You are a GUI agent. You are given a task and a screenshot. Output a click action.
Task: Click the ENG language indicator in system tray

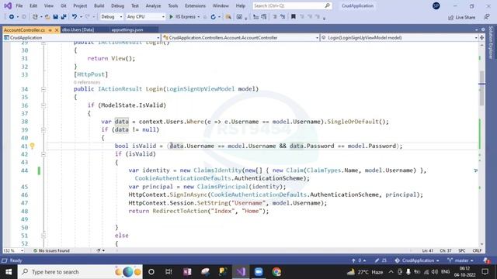point(445,272)
